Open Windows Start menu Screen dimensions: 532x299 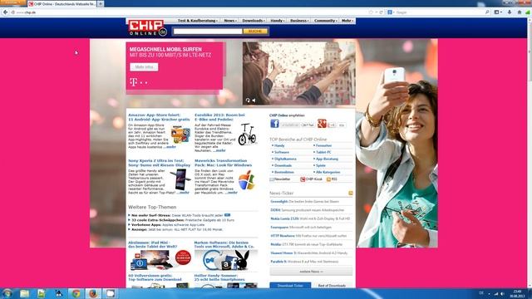[7, 293]
